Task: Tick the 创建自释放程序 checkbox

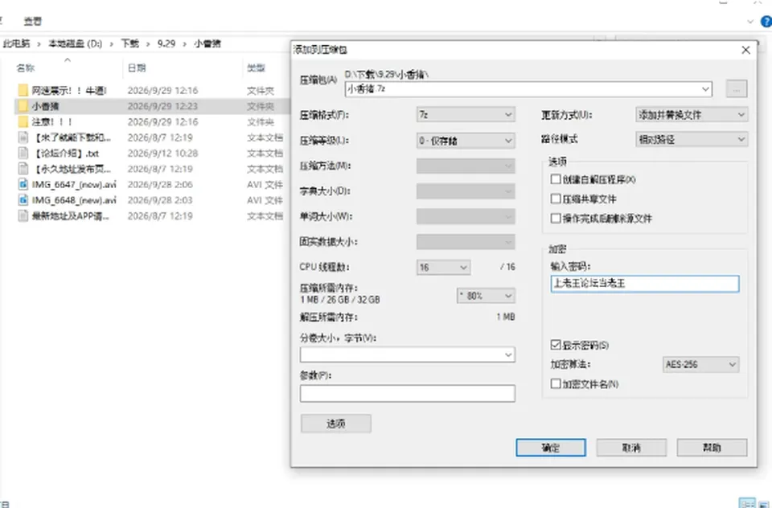Action: [556, 179]
